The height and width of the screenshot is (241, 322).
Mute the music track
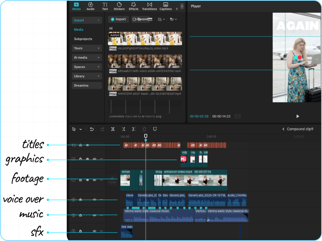coord(94,215)
